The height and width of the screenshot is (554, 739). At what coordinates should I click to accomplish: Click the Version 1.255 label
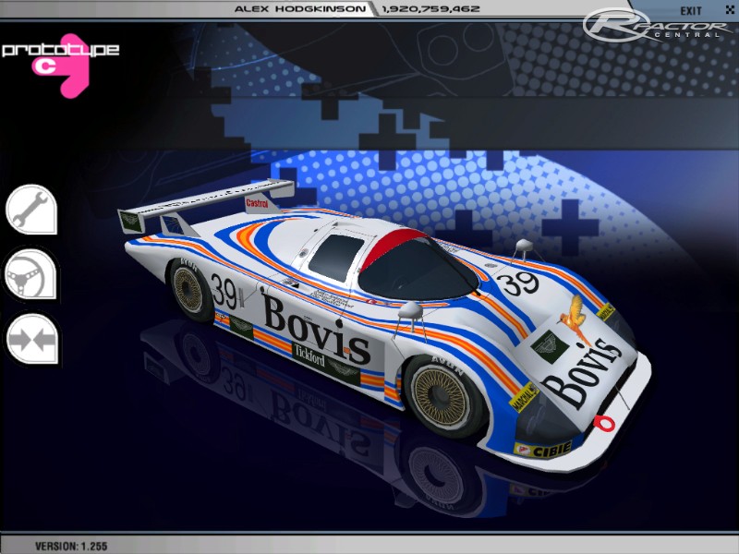point(71,546)
